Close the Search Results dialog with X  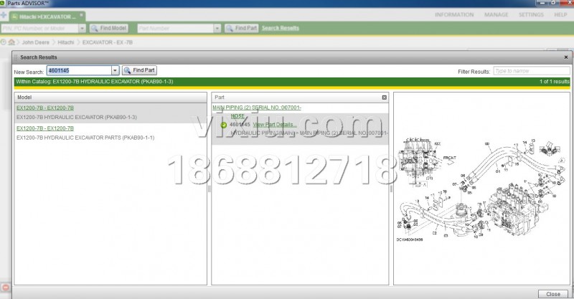click(566, 57)
